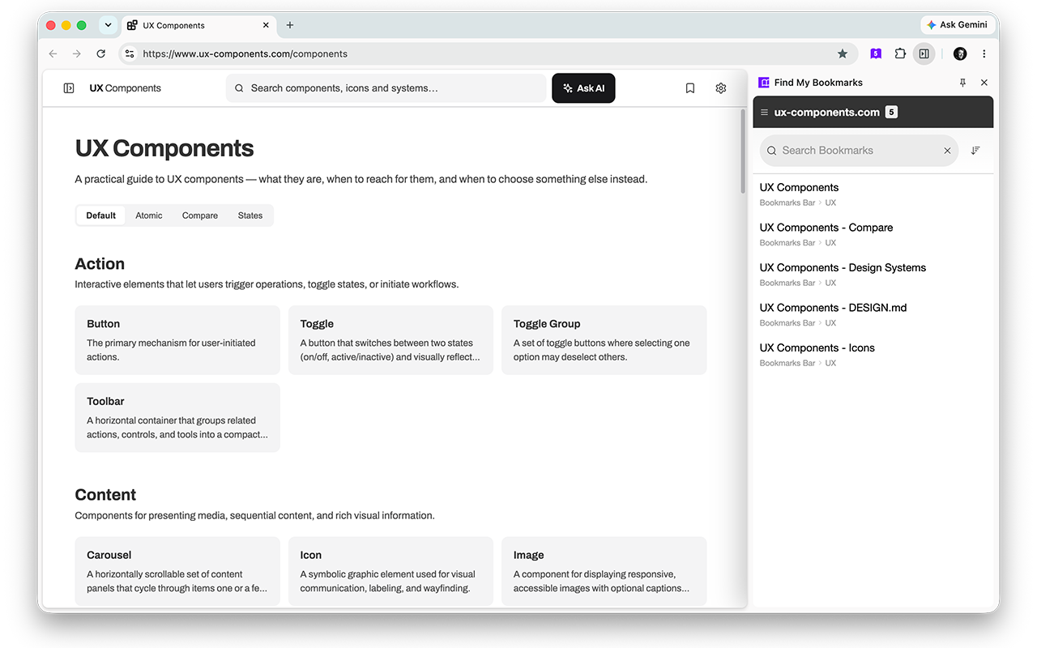Open the Chrome three-dot menu
This screenshot has width=1037, height=648.
pos(984,53)
